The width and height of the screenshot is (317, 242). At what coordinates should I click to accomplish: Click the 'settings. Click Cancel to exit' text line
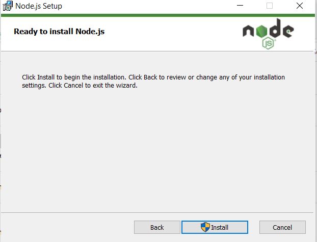80,85
